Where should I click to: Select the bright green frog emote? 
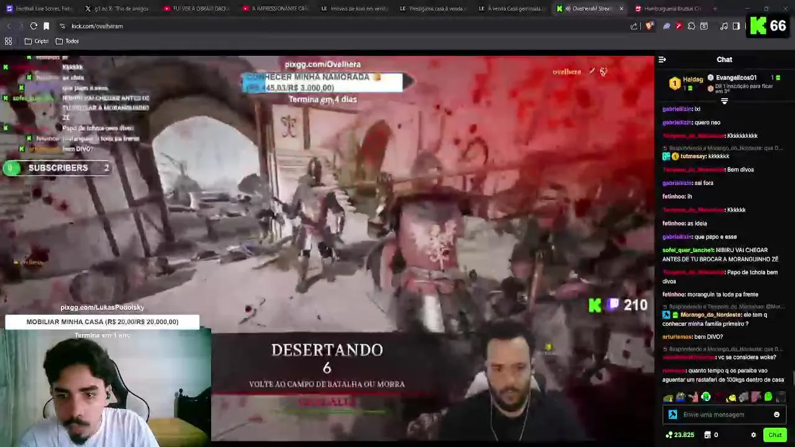(768, 397)
